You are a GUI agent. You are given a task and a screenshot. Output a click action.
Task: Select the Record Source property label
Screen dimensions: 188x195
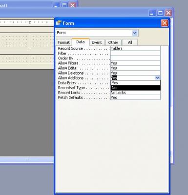tap(70, 48)
